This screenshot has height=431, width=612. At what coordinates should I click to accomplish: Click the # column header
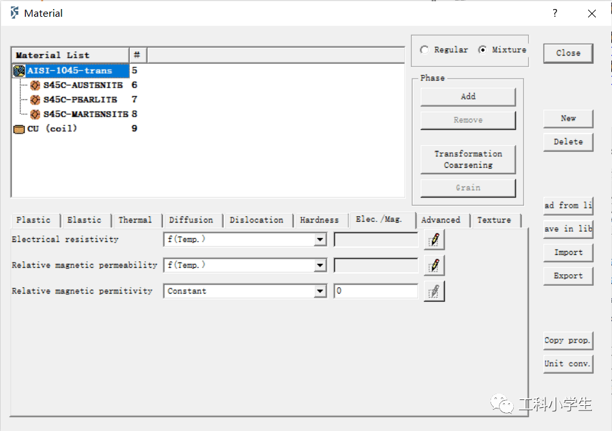pos(138,55)
